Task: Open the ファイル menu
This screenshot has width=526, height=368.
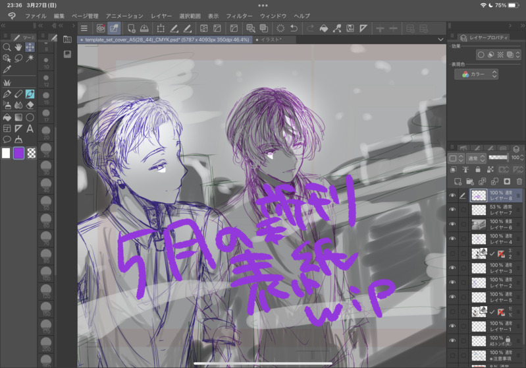Action: click(36, 16)
